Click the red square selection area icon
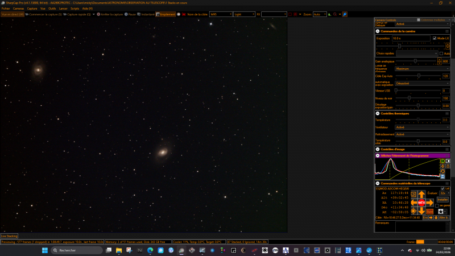The height and width of the screenshot is (256, 455). (x=290, y=14)
